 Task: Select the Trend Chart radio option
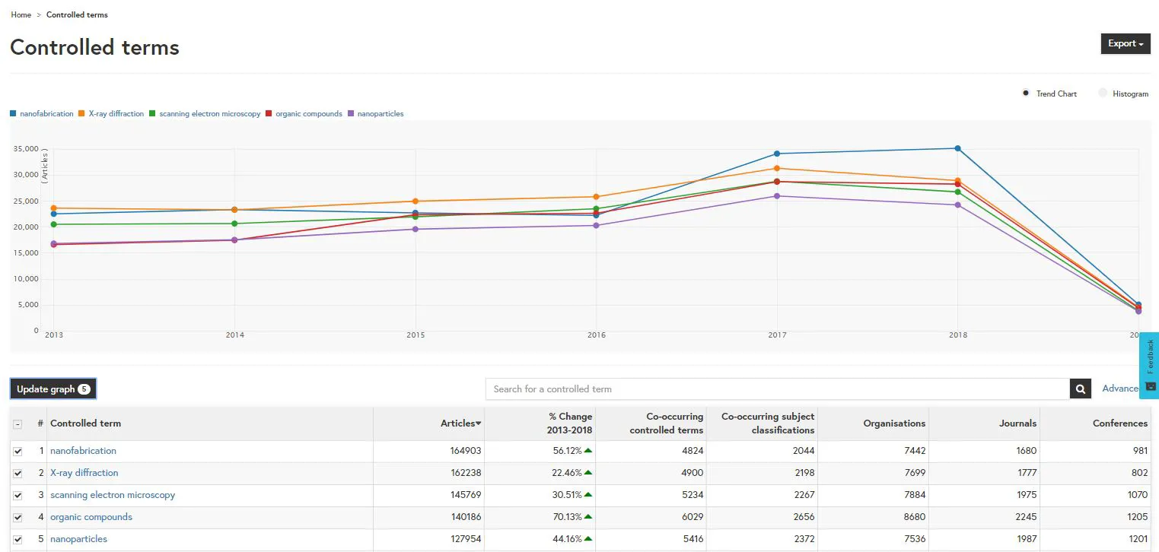[x=1027, y=94]
